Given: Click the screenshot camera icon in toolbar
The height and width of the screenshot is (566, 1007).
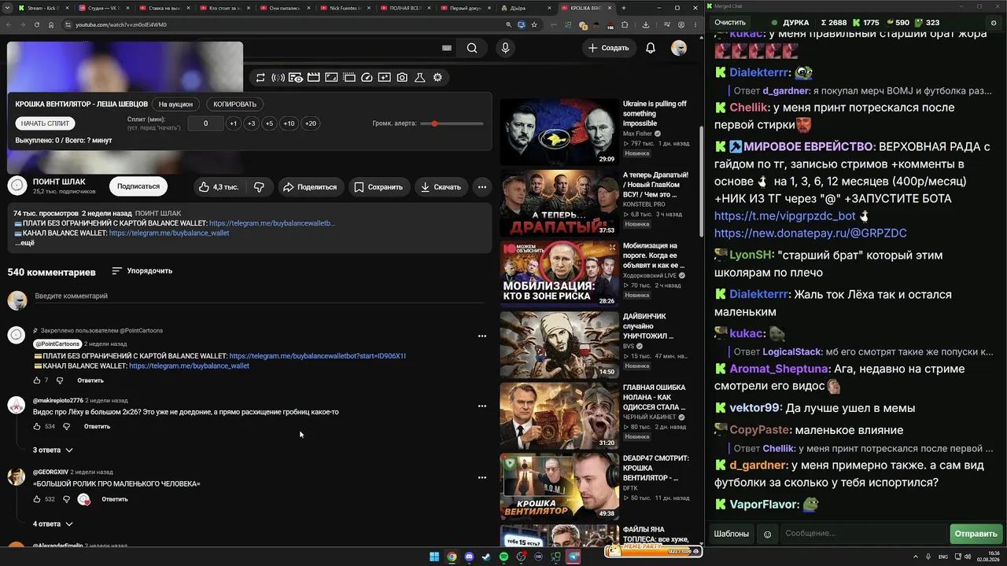Looking at the screenshot, I should [x=402, y=77].
